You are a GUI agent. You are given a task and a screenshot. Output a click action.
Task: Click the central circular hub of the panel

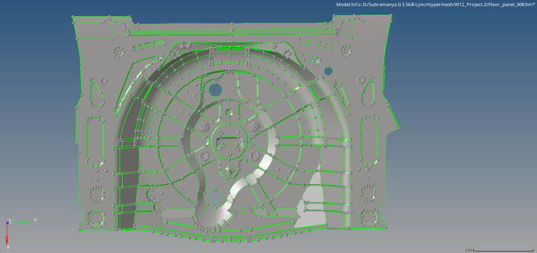pos(230,141)
